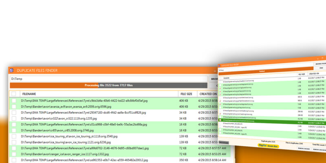The height and width of the screenshot is (163, 326).
Task: Minimize the large Duplicate Files Finder window
Action: 215,71
